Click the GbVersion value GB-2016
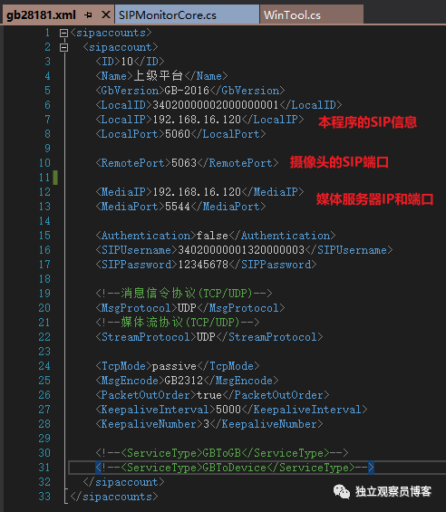This screenshot has width=446, height=512. [187, 91]
